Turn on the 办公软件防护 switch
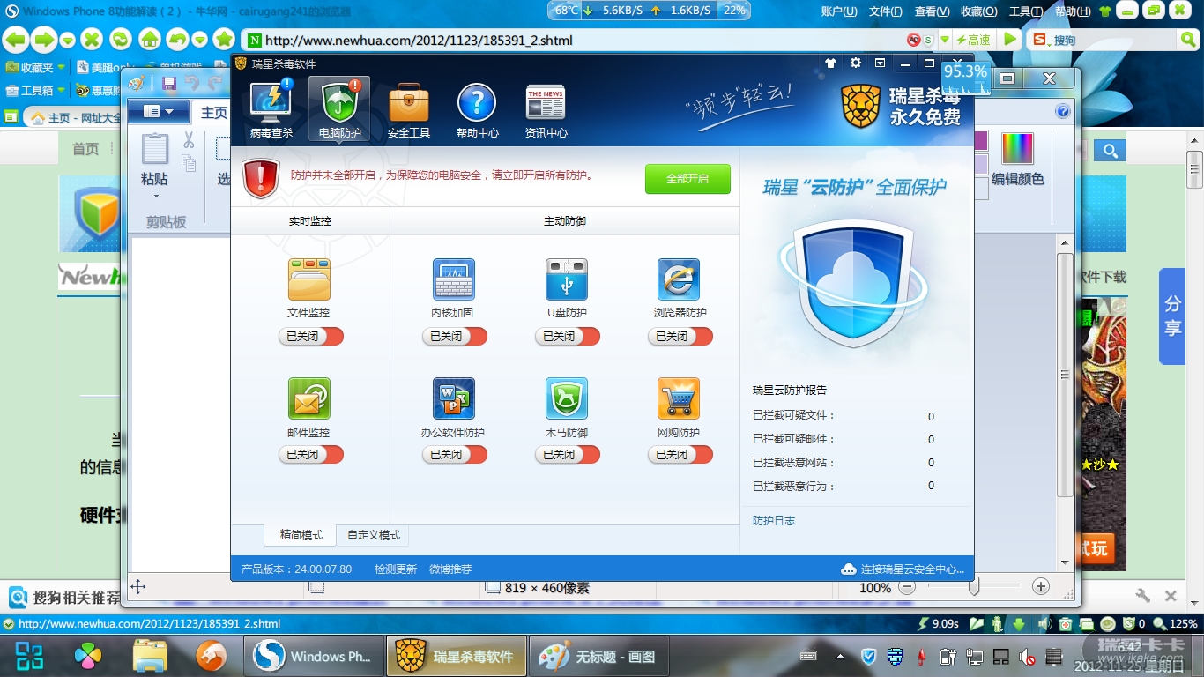 [454, 455]
